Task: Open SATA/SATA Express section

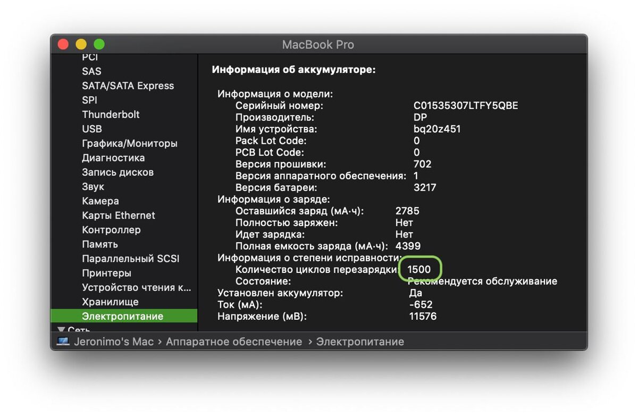Action: tap(128, 86)
